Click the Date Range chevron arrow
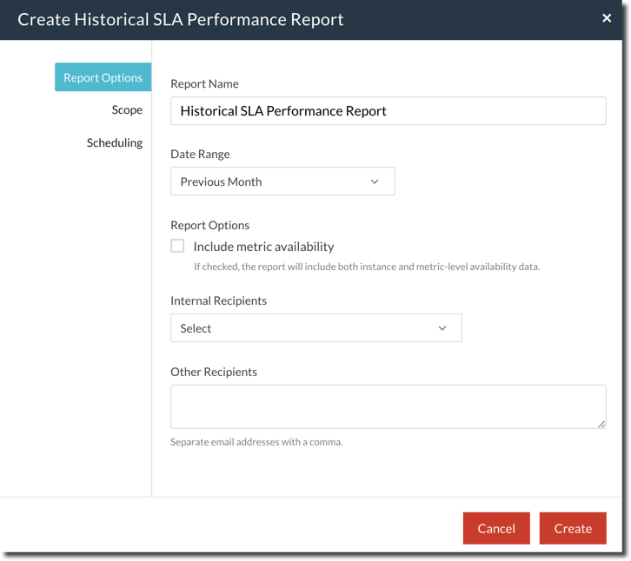Viewport: 631px width, 561px height. 375,181
